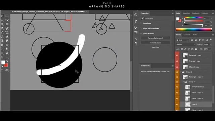Open the Color panel menu
Viewport: 215px width, 121px height.
click(213, 13)
